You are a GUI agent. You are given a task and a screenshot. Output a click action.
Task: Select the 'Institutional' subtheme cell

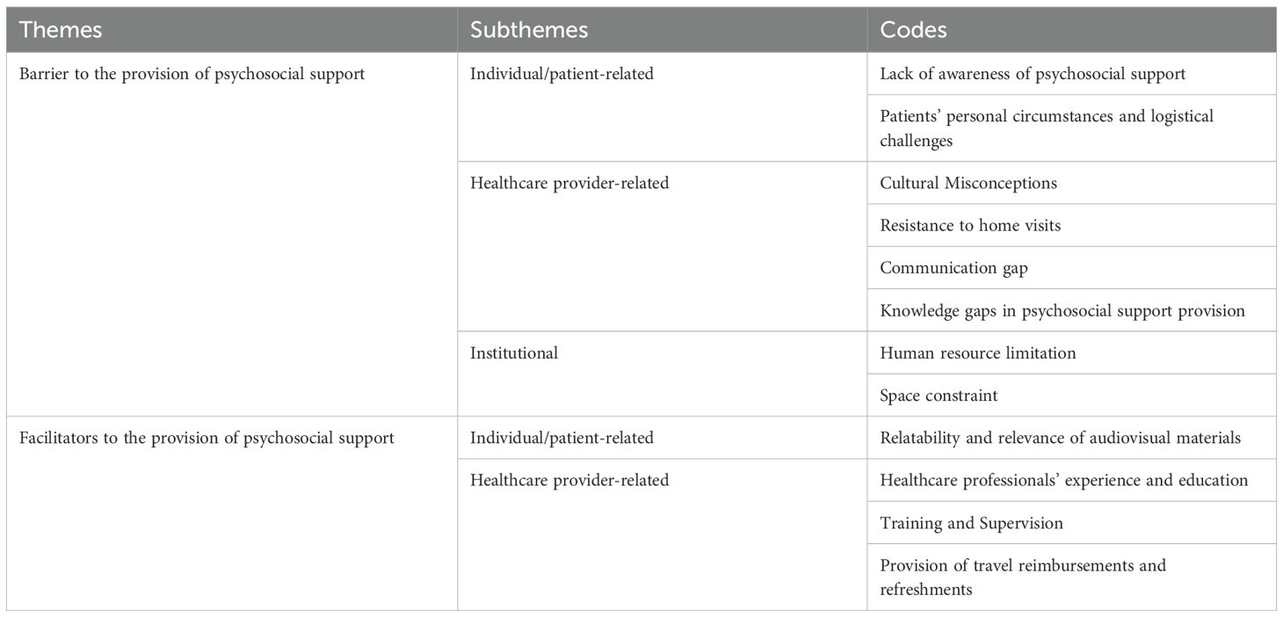tap(514, 353)
